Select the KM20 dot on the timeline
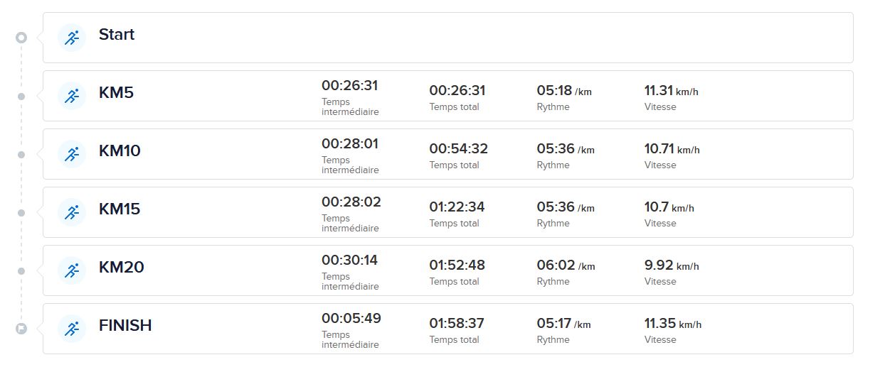The width and height of the screenshot is (885, 389). [21, 271]
